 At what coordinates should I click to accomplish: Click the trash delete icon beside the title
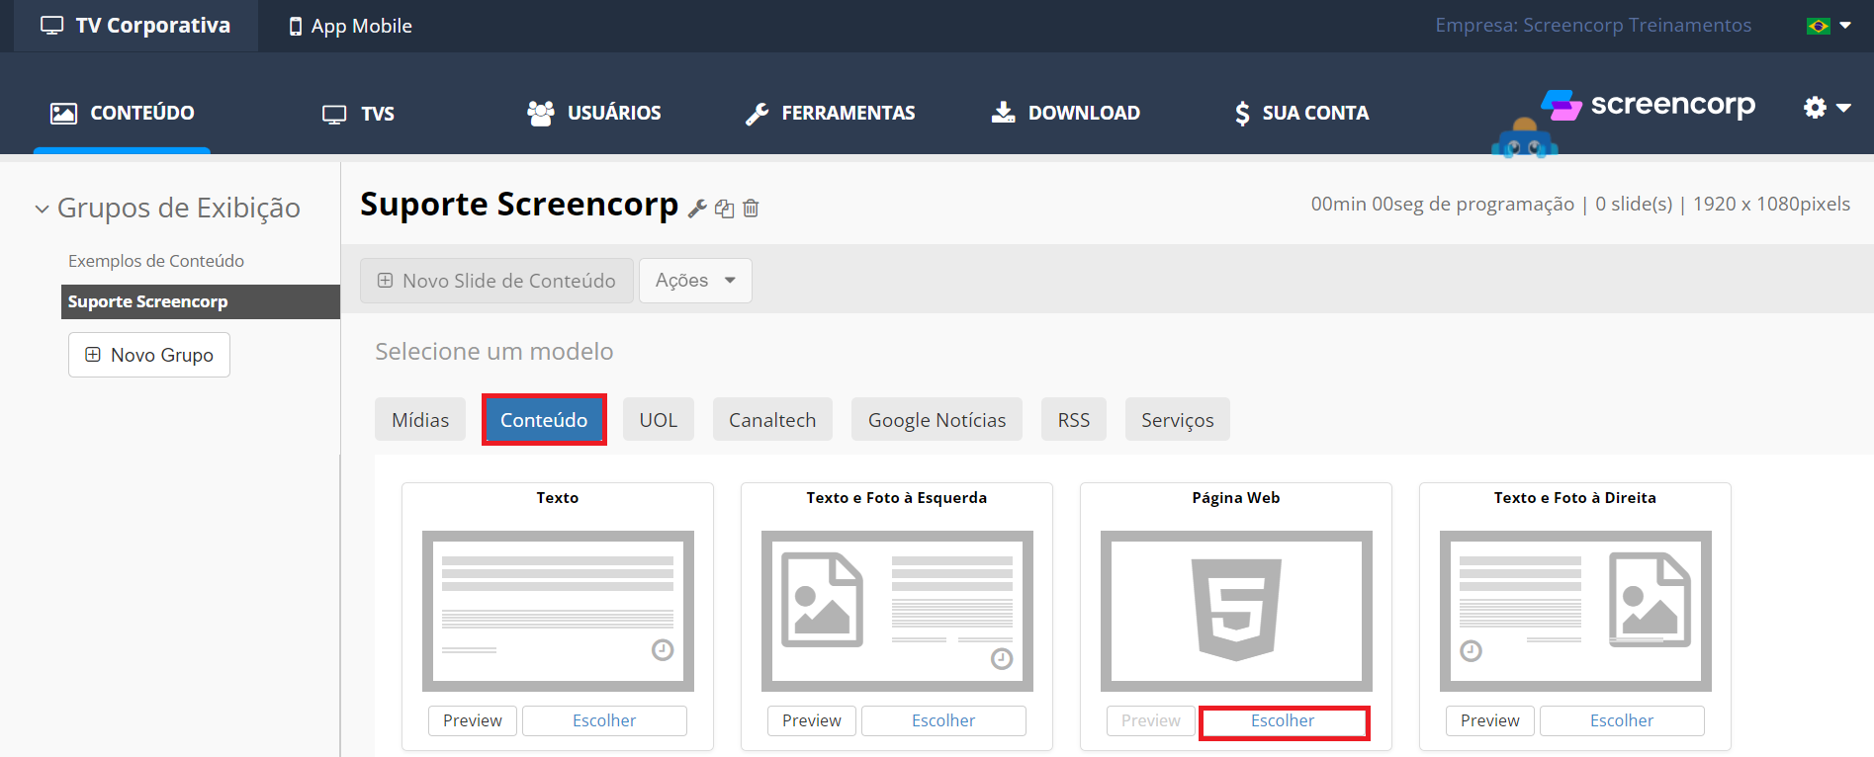tap(751, 208)
